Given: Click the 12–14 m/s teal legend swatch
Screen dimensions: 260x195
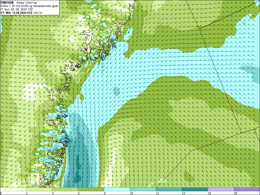Looking at the screenshot, I should (169, 189).
